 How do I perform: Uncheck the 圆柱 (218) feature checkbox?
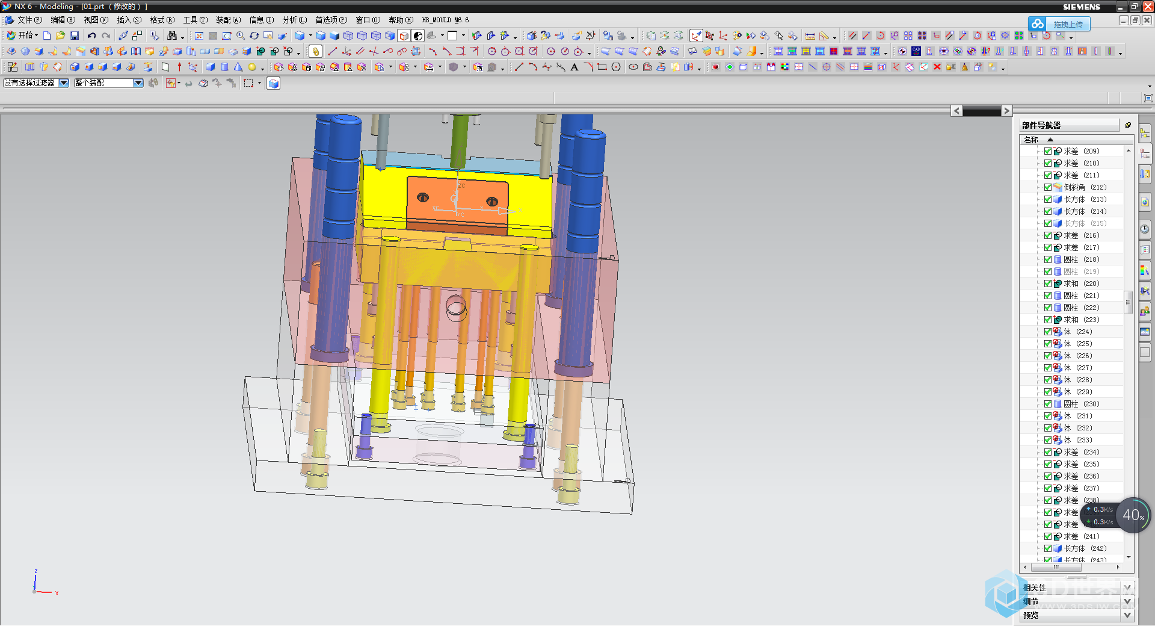point(1048,259)
